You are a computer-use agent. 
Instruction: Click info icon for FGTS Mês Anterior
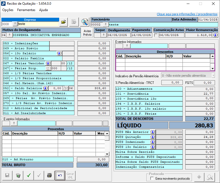pos(153,132)
